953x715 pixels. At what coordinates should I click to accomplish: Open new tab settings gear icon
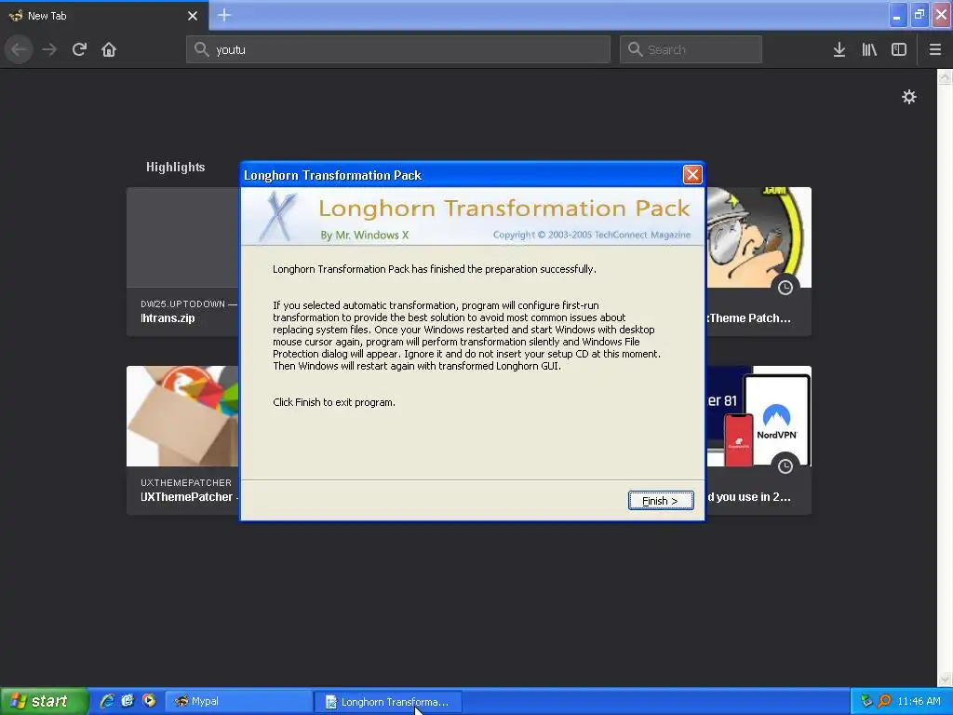click(x=909, y=97)
